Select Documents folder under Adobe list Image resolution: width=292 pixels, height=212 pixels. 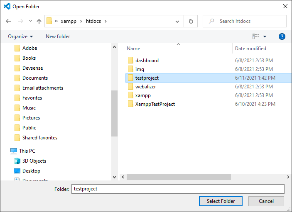pyautogui.click(x=35, y=78)
